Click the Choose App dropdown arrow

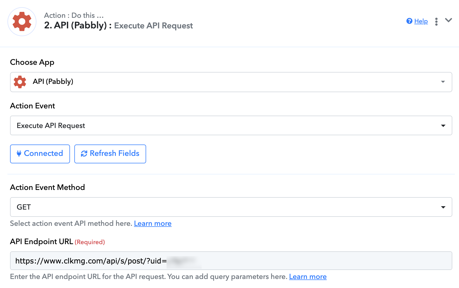[443, 82]
